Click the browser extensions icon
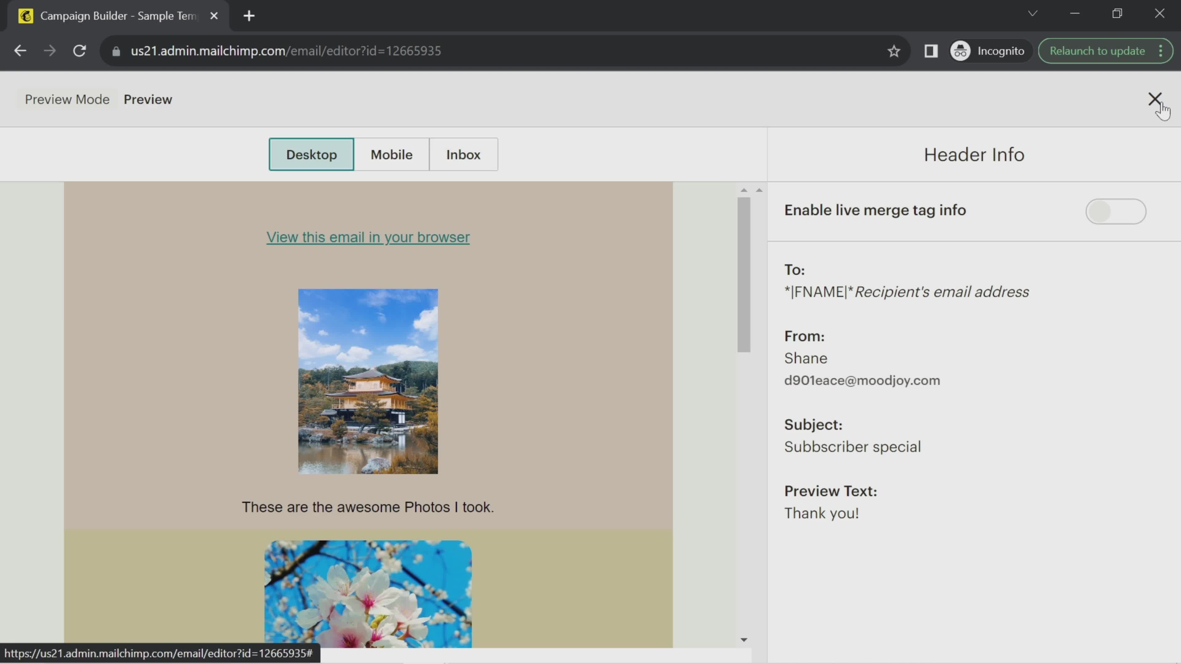Viewport: 1181px width, 664px height. pyautogui.click(x=932, y=51)
